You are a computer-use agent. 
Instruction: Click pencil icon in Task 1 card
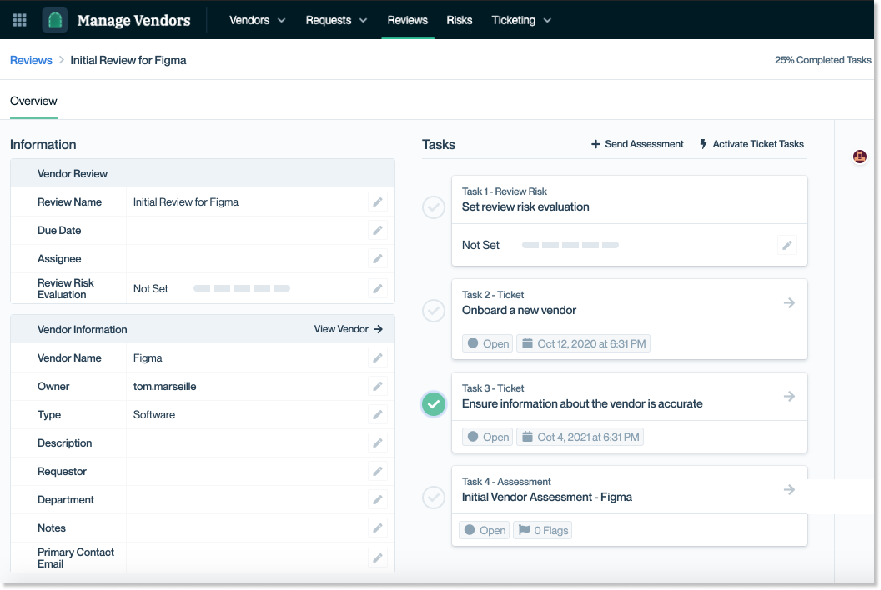click(787, 245)
